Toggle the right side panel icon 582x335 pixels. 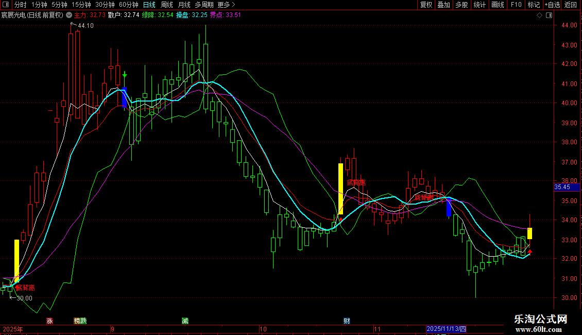550,15
